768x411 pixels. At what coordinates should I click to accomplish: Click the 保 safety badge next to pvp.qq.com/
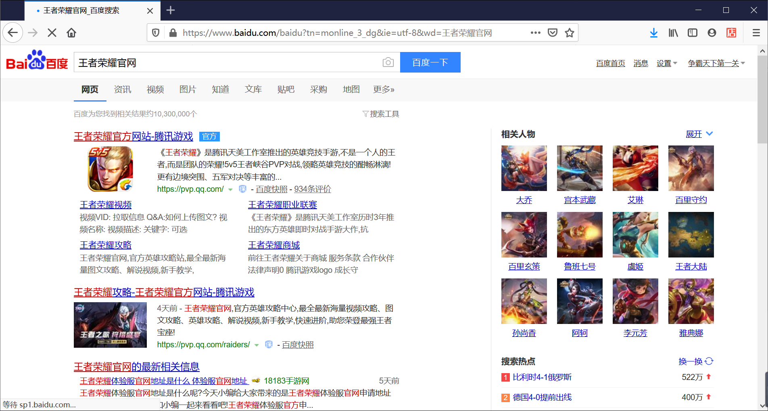pos(242,189)
